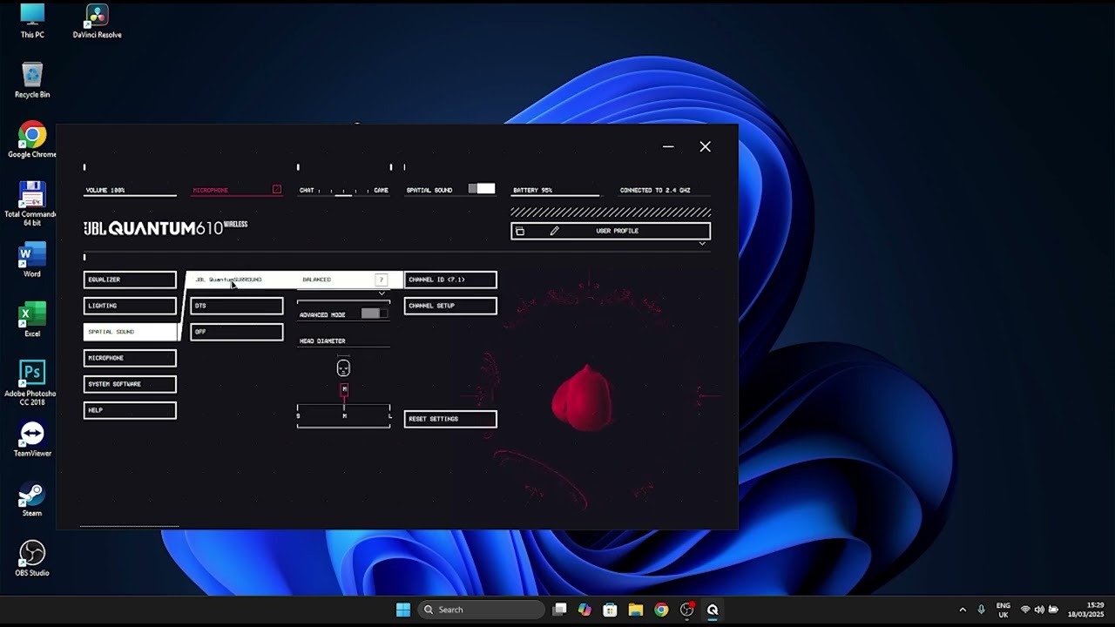Viewport: 1115px width, 627px height.
Task: Select the Total Commander desktop icon
Action: click(32, 204)
